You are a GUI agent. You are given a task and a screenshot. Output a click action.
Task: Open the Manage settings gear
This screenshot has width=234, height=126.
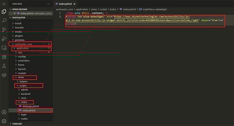pos(4,121)
